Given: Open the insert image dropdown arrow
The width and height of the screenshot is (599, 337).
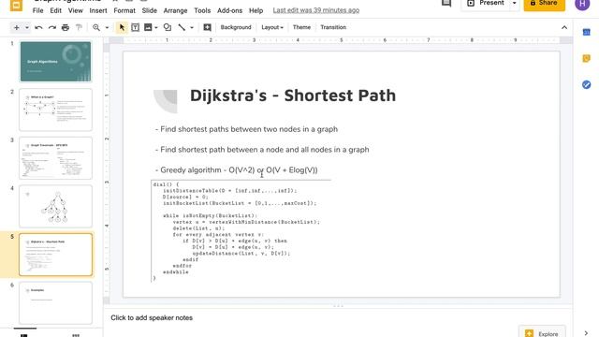Looking at the screenshot, I should click(156, 27).
